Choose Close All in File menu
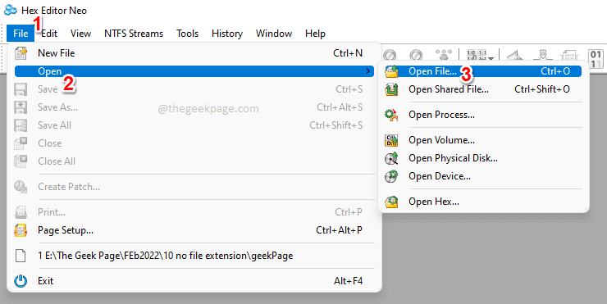This screenshot has width=607, height=304. pos(194,161)
